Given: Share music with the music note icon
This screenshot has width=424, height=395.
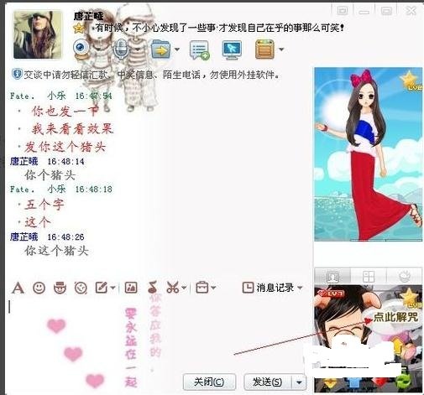Looking at the screenshot, I should point(152,288).
